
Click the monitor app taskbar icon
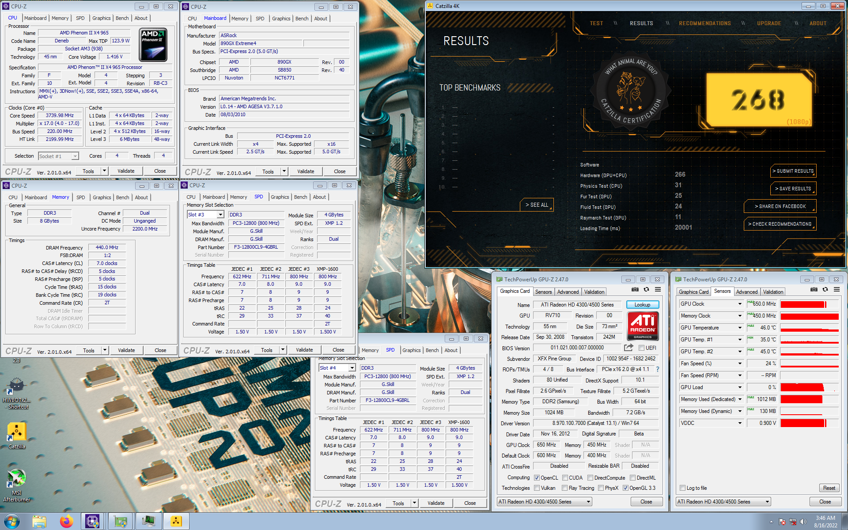(148, 522)
